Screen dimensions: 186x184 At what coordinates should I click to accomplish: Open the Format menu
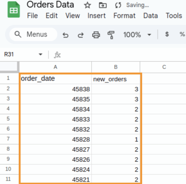pos(124,16)
